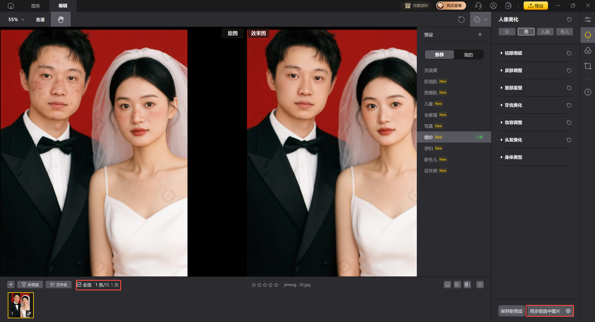
Task: Switch to the 图库 gallery tab
Action: tap(35, 6)
